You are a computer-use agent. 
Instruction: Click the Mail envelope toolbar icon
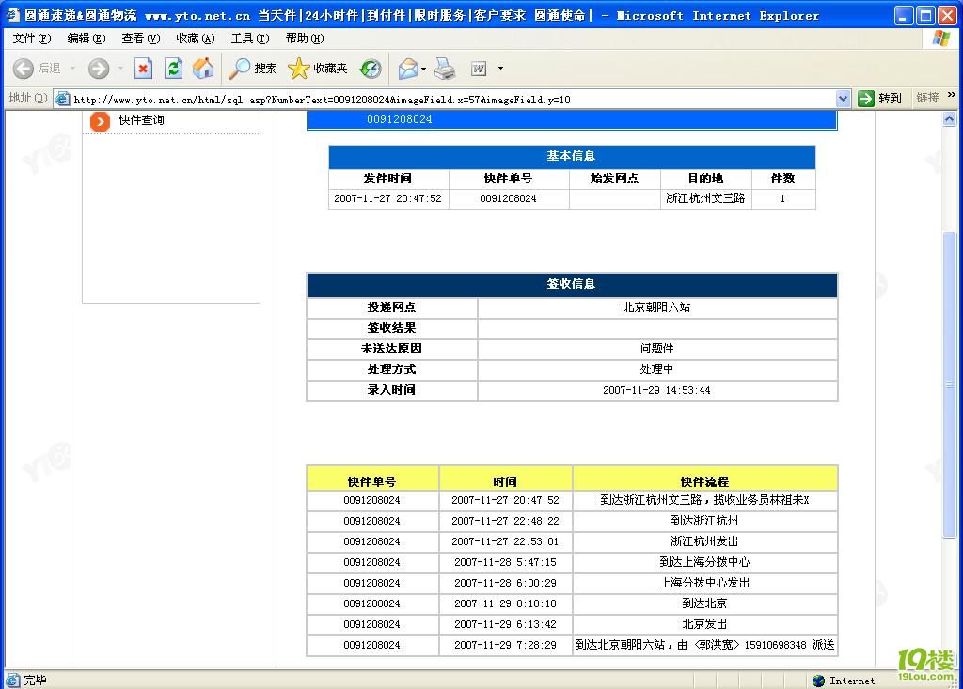pyautogui.click(x=407, y=69)
